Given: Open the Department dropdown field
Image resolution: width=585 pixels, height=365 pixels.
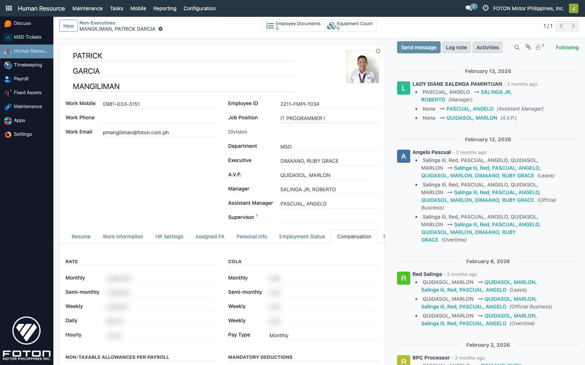Looking at the screenshot, I should click(x=328, y=147).
